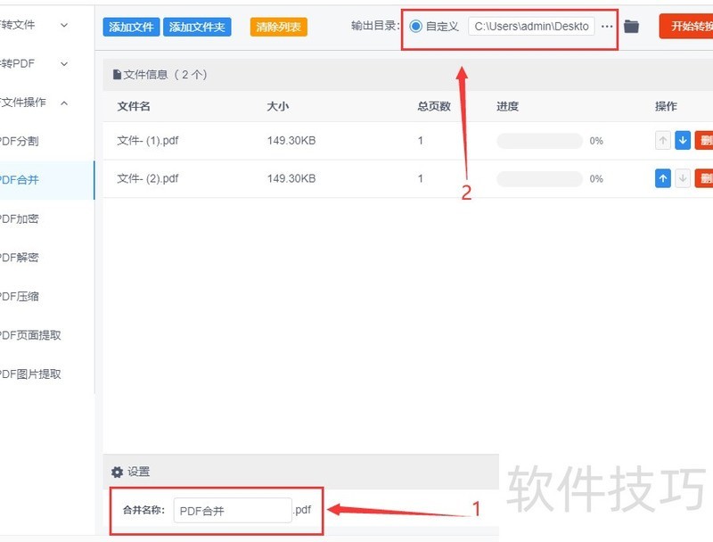
Task: Move 文件- (2).pdf up with blue arrow
Action: [x=663, y=178]
